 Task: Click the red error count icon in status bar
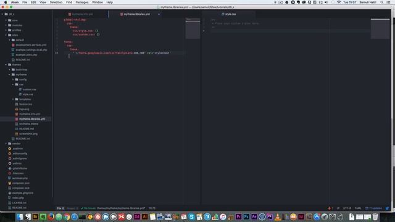click(x=331, y=208)
